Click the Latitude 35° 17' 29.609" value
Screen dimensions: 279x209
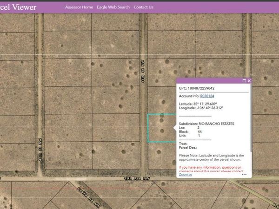(205, 104)
